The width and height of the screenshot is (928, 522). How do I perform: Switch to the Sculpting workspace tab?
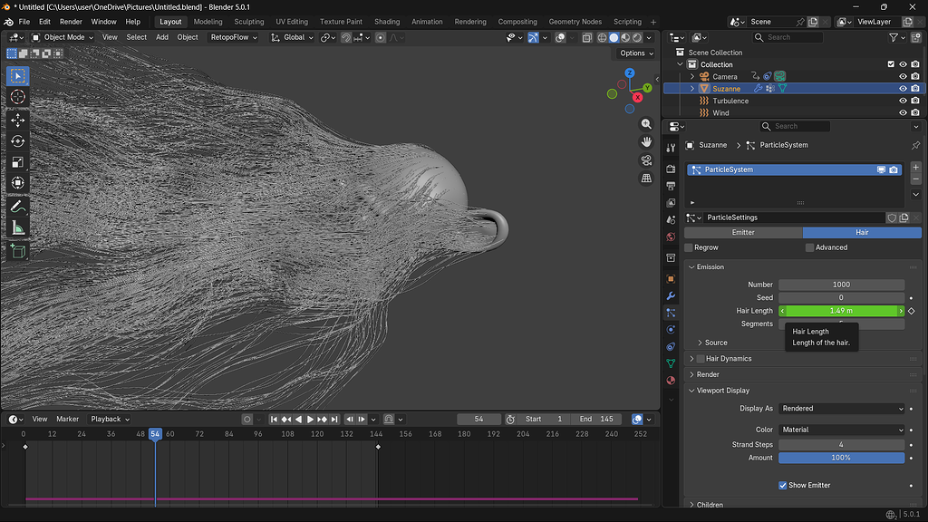point(248,22)
